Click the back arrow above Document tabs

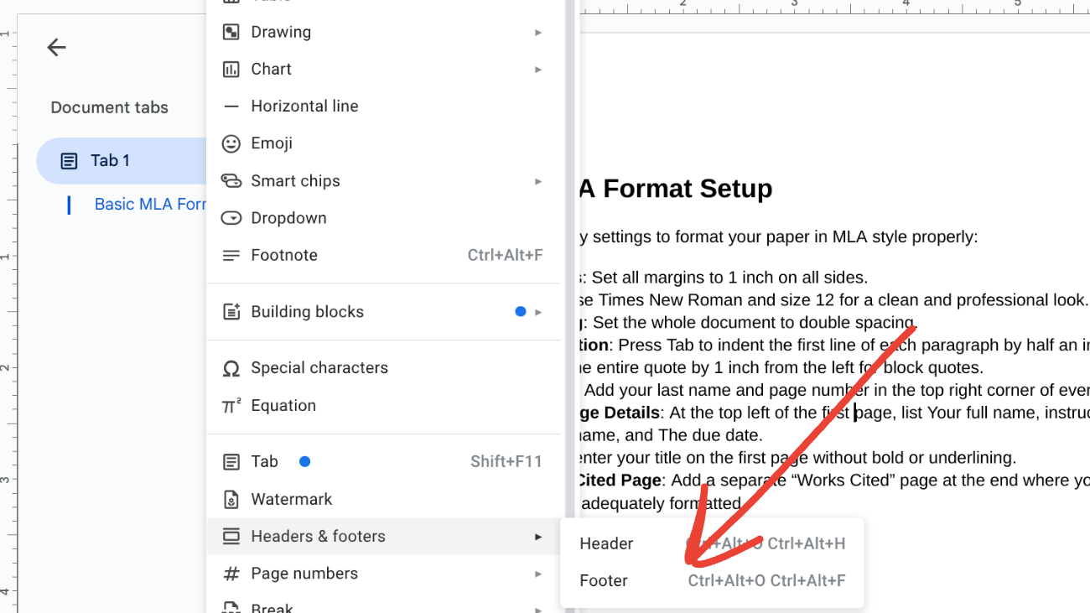(x=56, y=47)
